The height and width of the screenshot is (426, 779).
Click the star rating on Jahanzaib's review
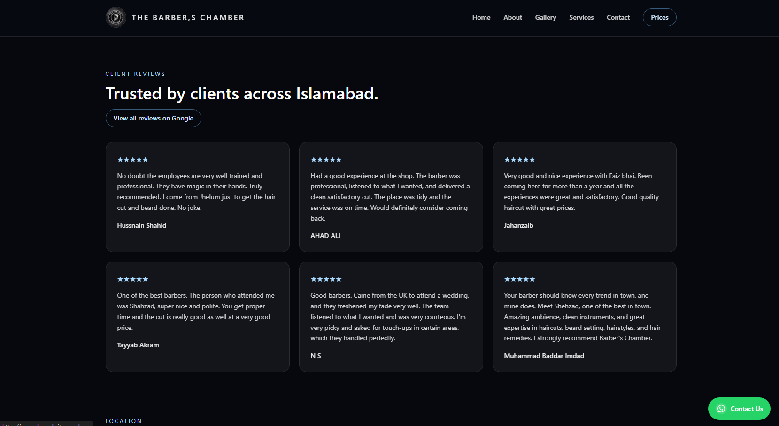tap(519, 160)
